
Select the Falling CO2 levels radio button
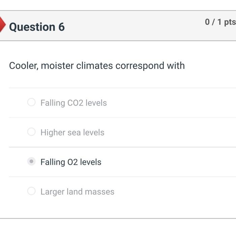(x=31, y=102)
